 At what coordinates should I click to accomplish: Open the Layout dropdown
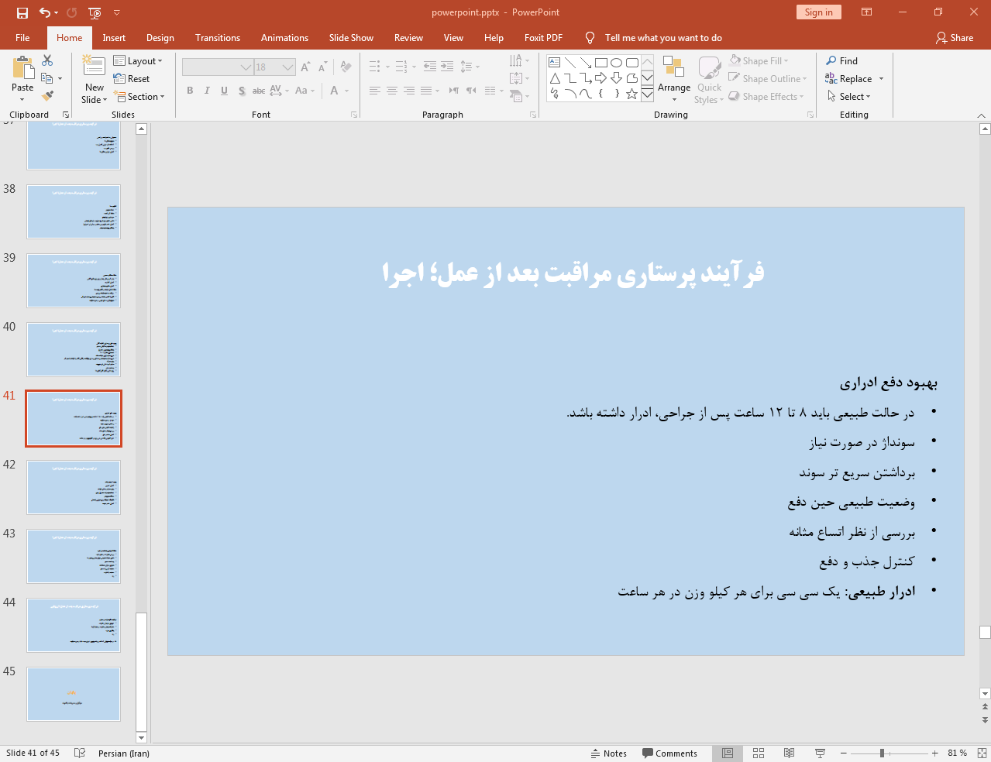tap(138, 60)
